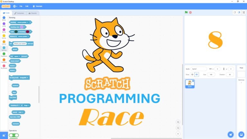Viewport: 247px width, 139px height.
Task: Click the mouse x block
Action: coord(13,66)
